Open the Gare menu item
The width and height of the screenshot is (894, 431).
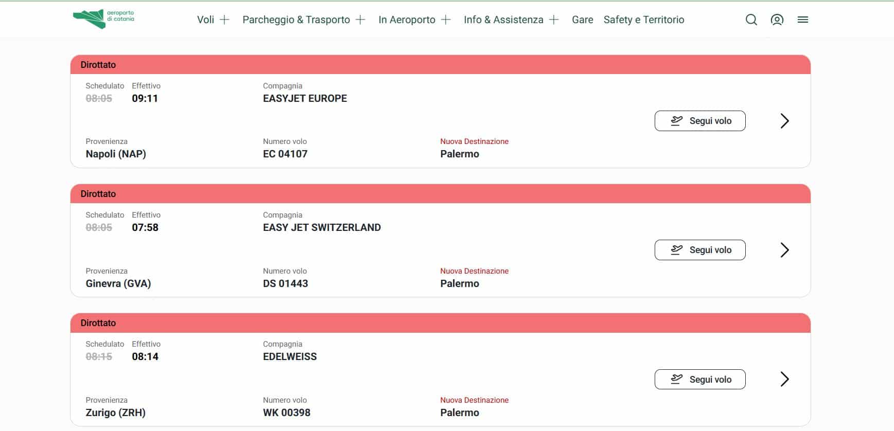[x=583, y=20]
